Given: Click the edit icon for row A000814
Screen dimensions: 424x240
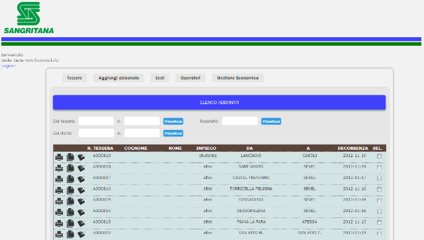Looking at the screenshot, I should 81,212.
